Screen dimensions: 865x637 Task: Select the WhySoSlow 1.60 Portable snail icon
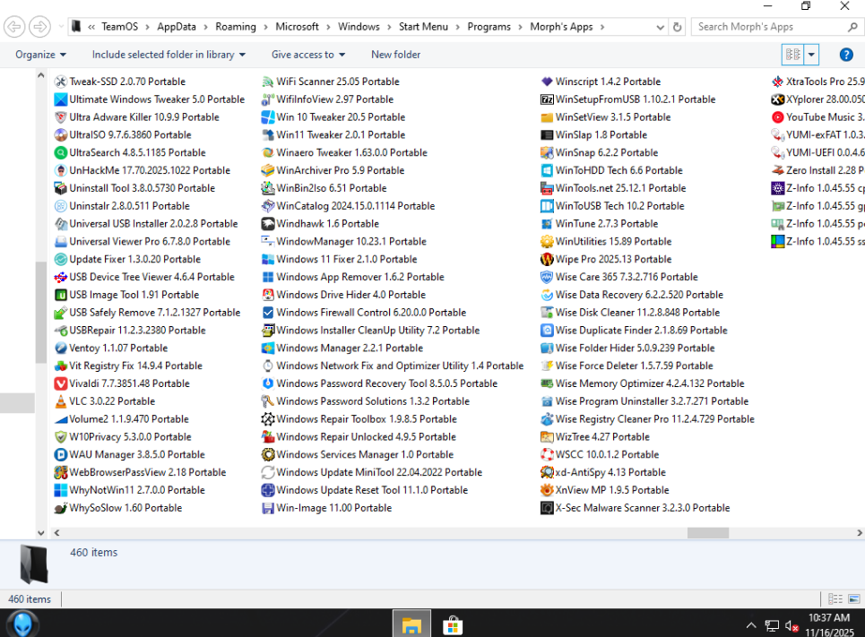point(61,508)
